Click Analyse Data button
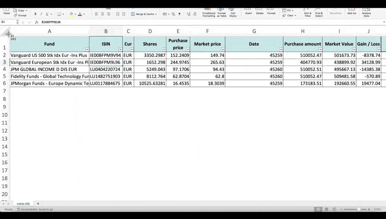This screenshot has width=386, height=219. pos(366,12)
